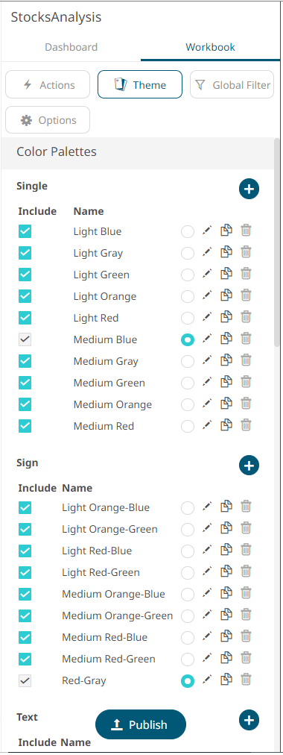Open the Actions section

(x=48, y=85)
